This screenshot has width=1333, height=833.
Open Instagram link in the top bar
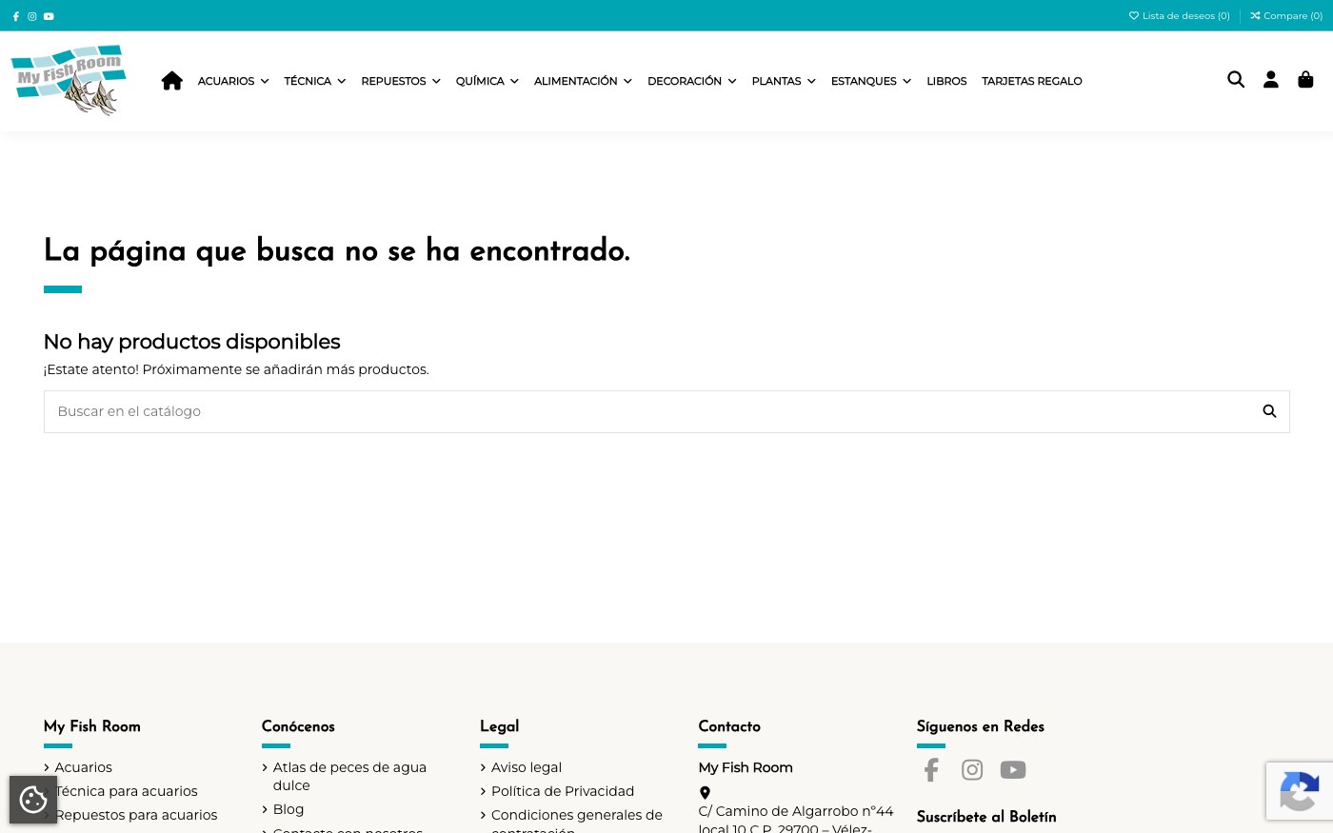tap(32, 16)
